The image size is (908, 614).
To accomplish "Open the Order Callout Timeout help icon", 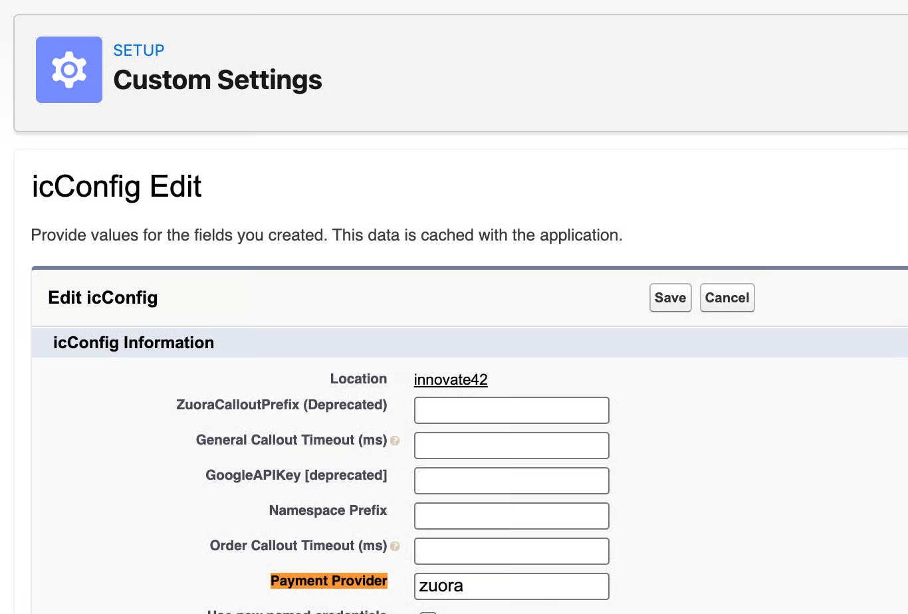I will (395, 546).
